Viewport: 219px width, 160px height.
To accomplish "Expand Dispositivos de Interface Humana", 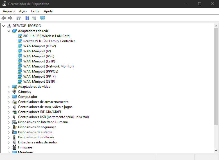I will click(9, 122).
